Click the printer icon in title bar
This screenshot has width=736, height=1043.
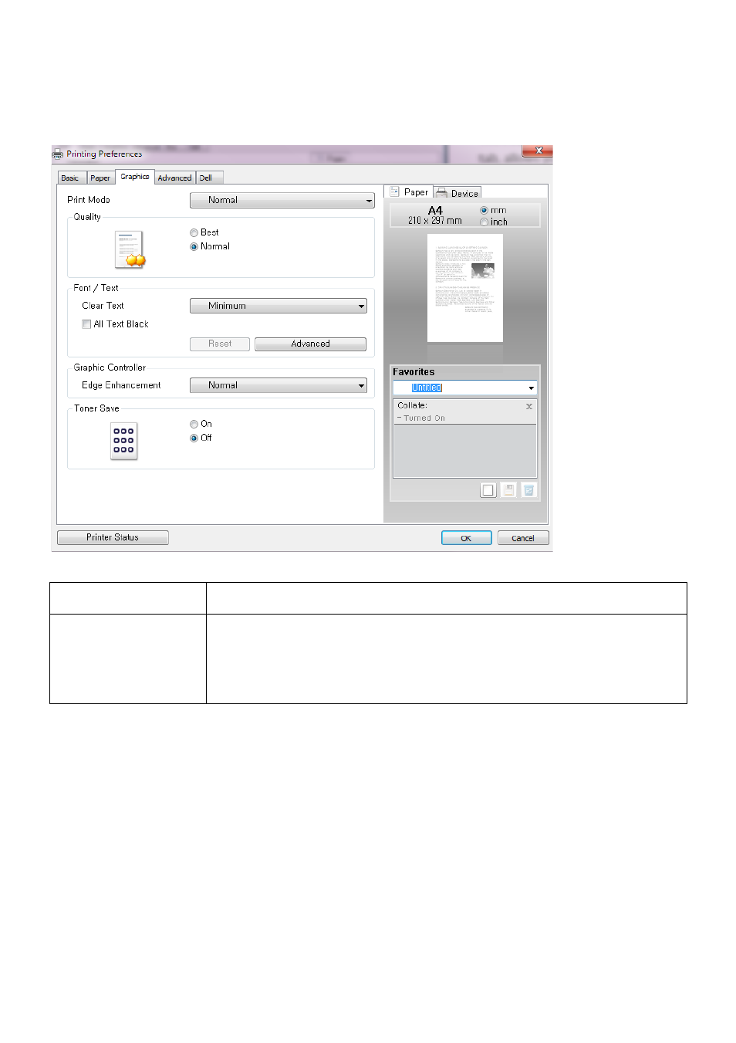(x=58, y=154)
